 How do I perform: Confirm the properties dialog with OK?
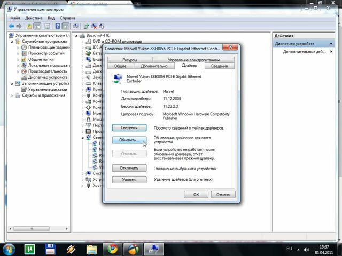pyautogui.click(x=196, y=195)
